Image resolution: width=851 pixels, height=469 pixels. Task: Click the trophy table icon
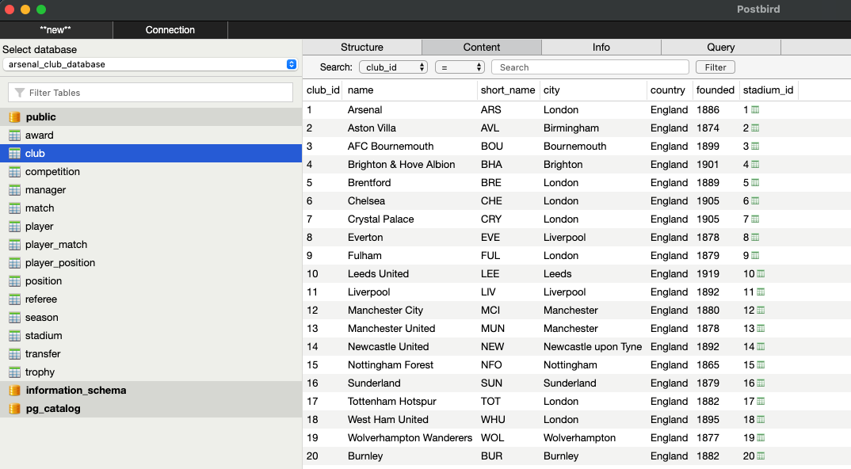(x=14, y=372)
